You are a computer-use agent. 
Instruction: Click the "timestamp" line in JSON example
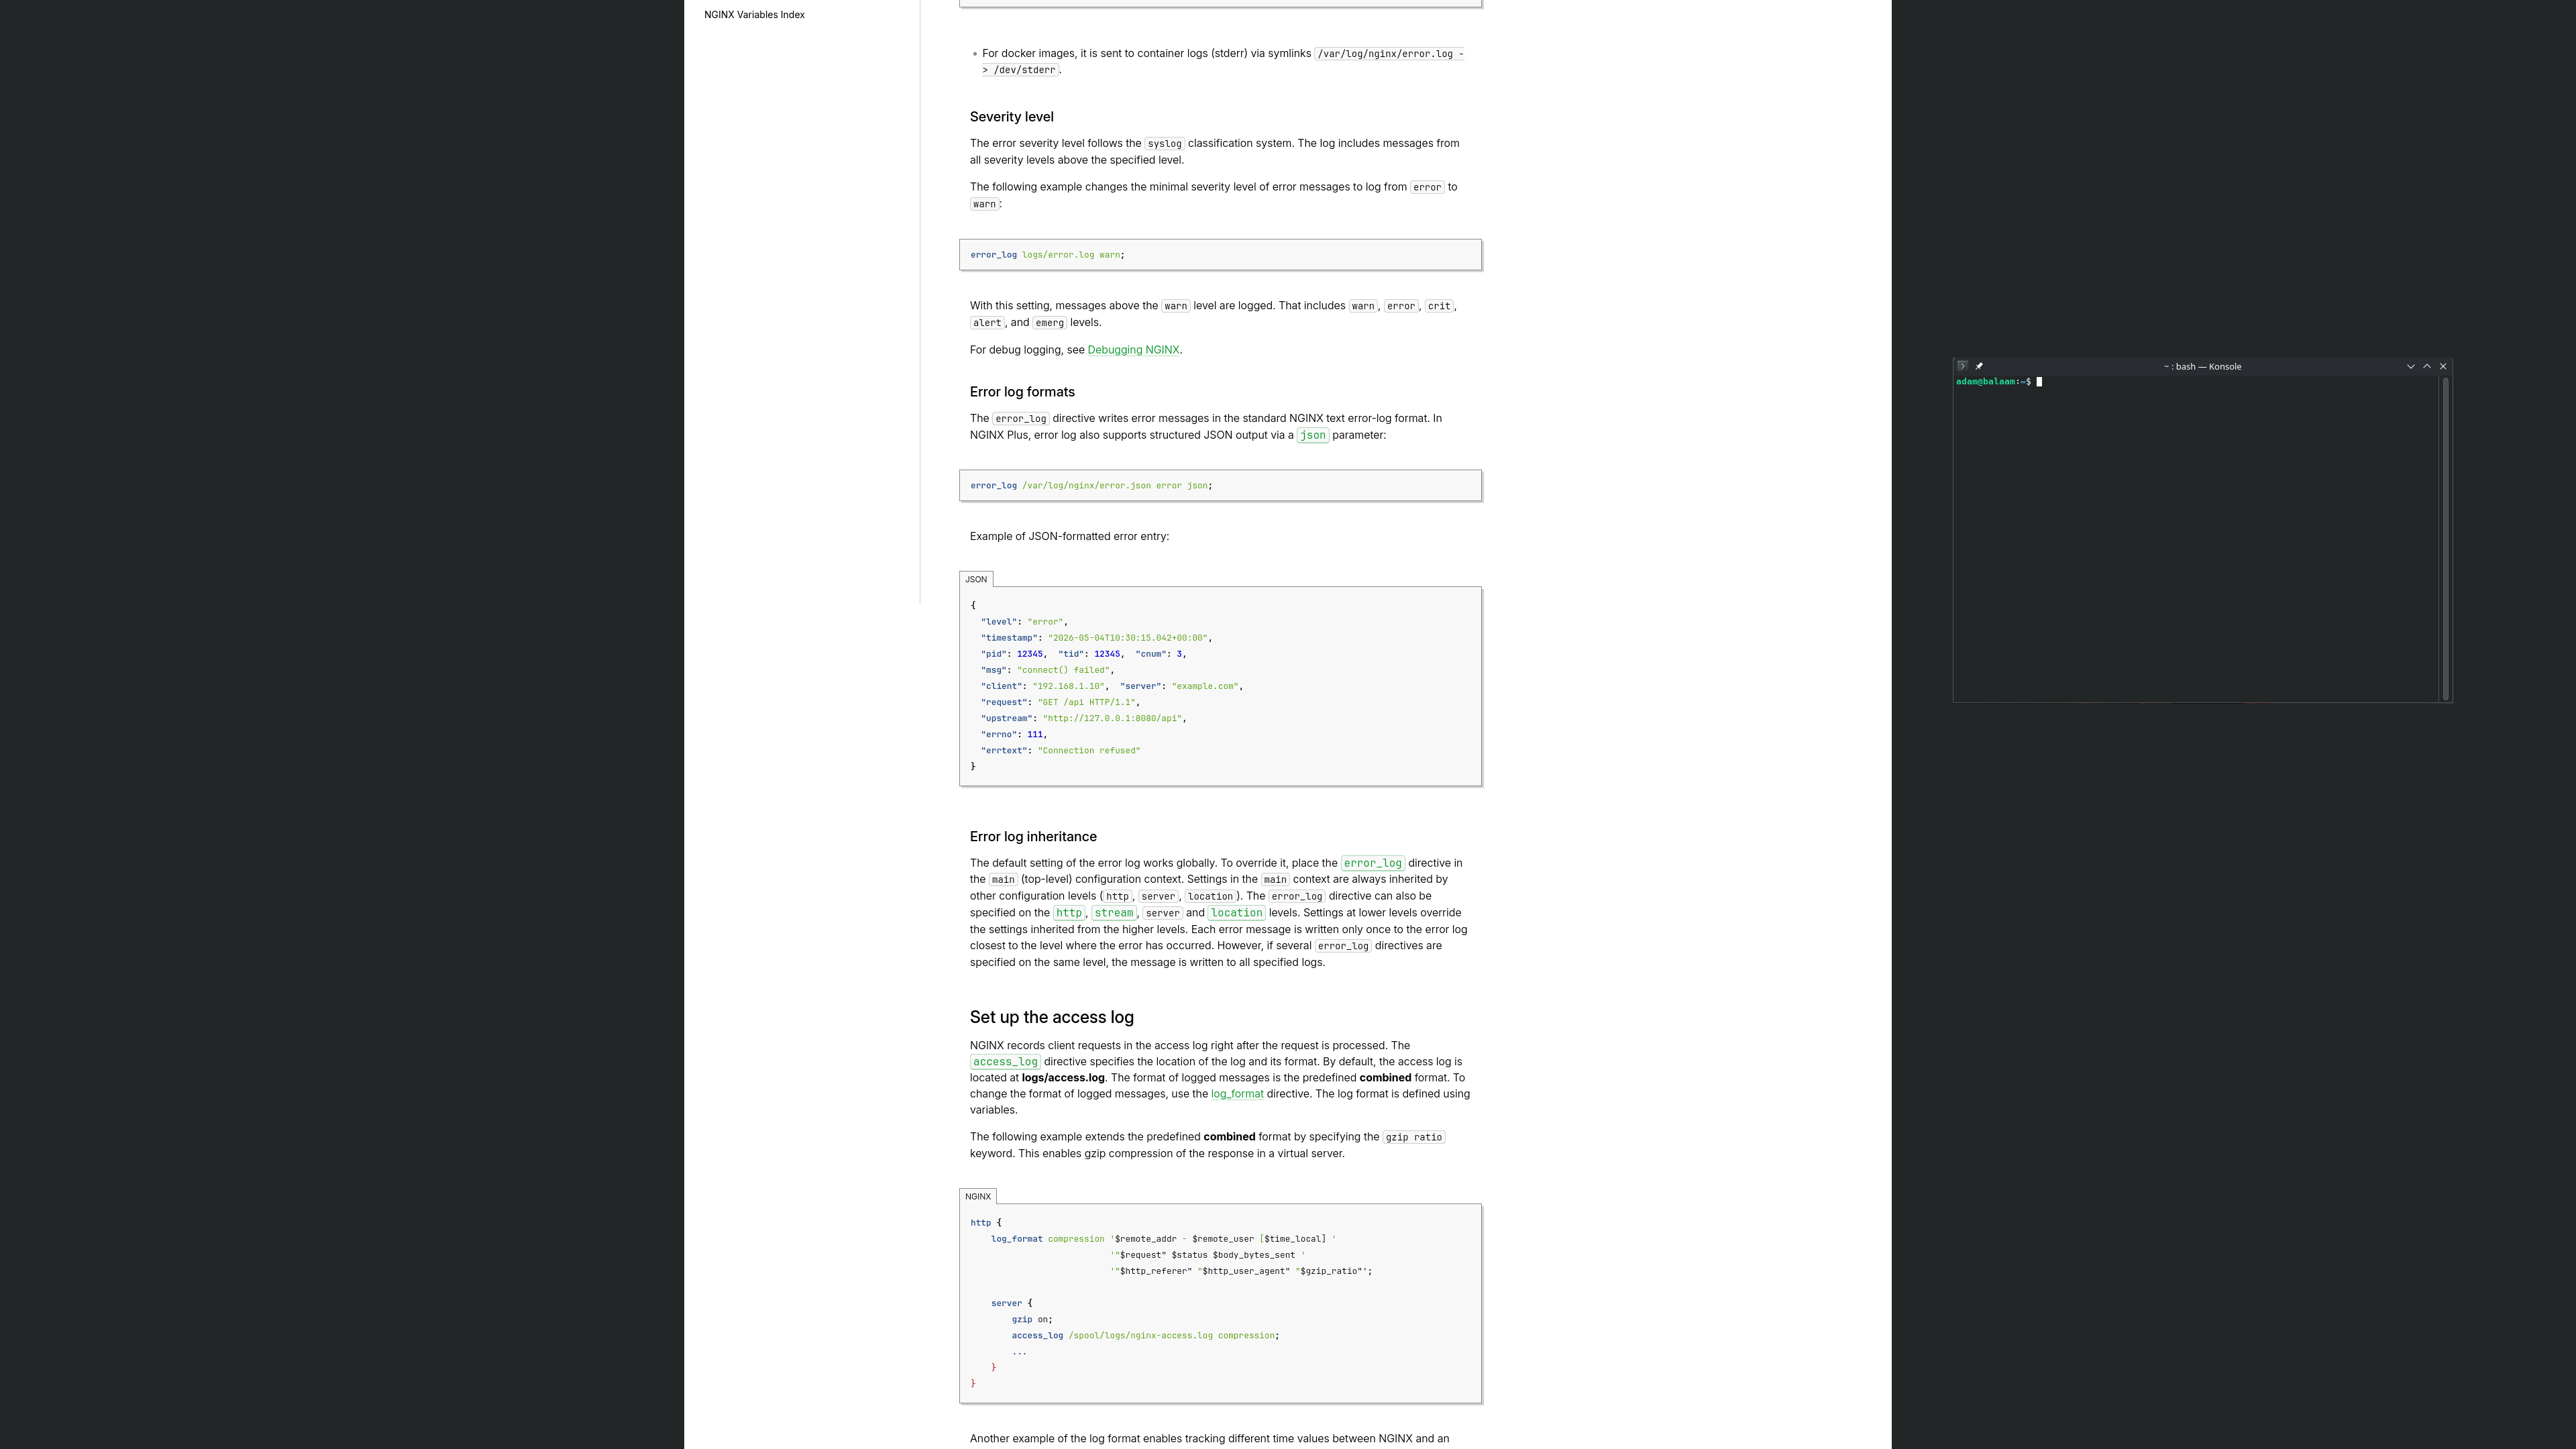click(1096, 638)
